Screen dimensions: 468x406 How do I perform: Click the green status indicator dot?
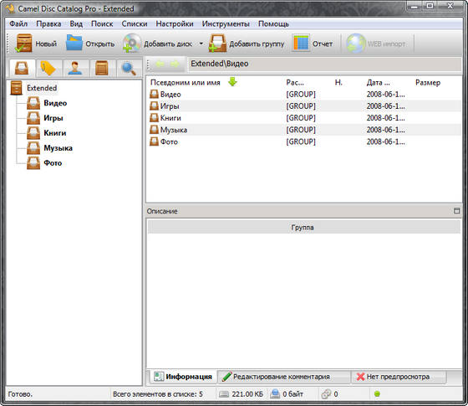377,394
